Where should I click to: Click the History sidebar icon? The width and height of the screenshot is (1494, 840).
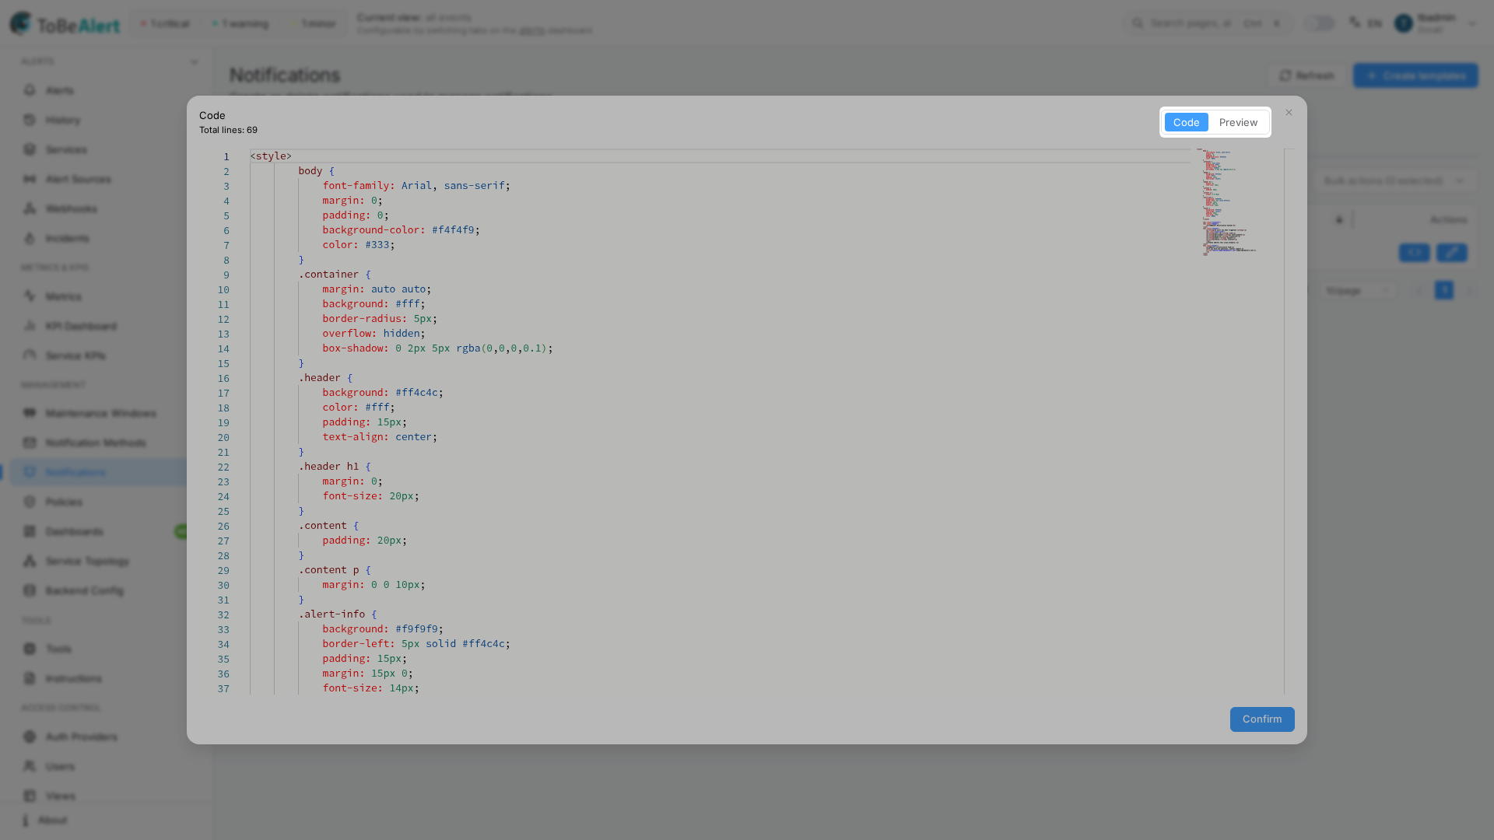tap(30, 120)
